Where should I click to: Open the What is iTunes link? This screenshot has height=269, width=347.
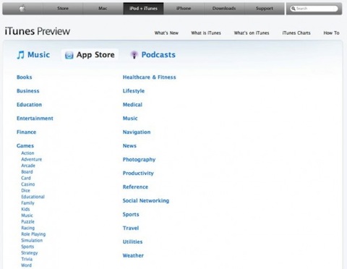point(206,33)
